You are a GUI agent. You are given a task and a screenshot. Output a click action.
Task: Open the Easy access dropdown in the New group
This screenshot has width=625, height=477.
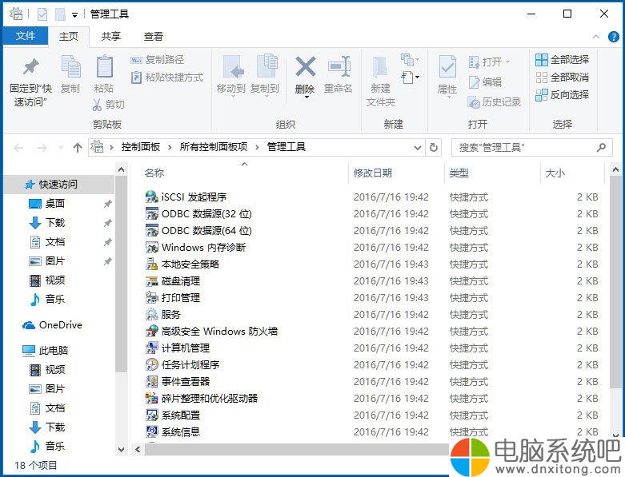click(x=410, y=78)
